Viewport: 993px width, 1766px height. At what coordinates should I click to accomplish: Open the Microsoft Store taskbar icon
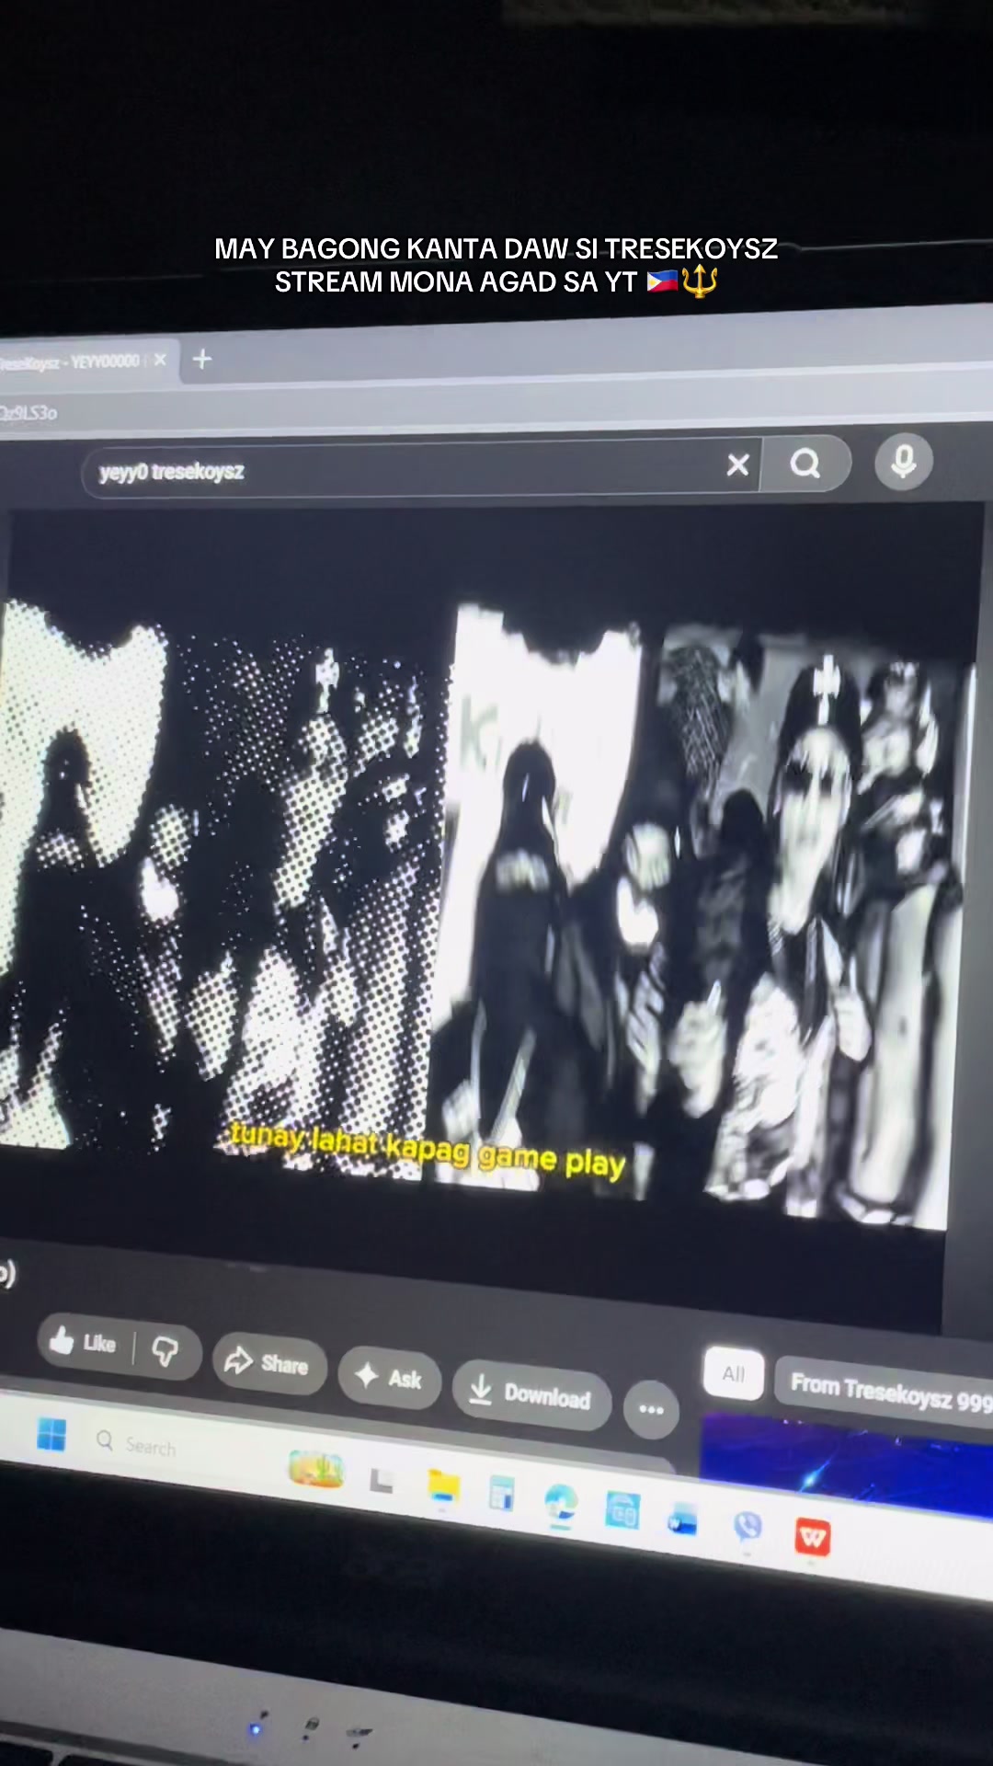tap(622, 1512)
